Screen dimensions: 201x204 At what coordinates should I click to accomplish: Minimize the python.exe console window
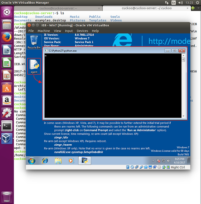pos(168,51)
